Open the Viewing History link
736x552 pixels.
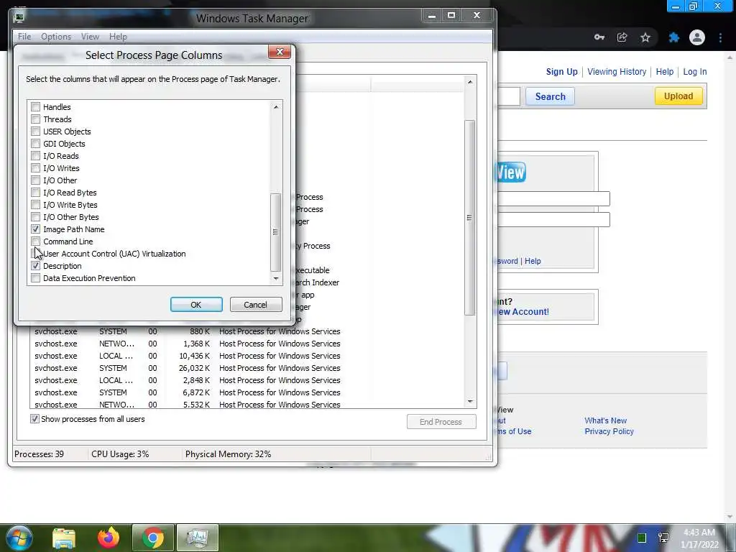(x=616, y=72)
